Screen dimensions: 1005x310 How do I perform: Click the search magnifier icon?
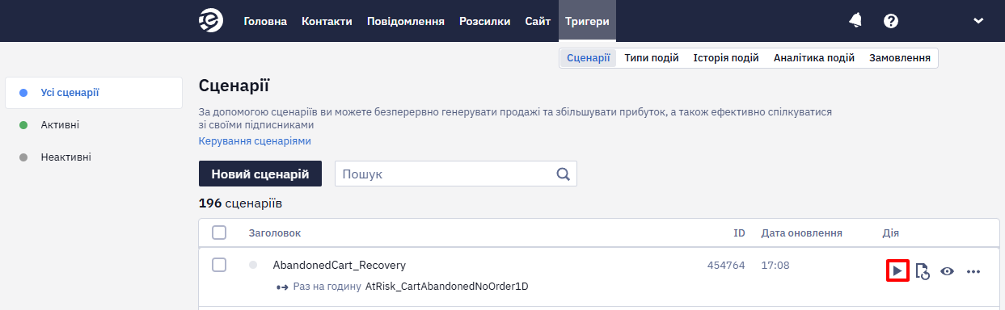click(x=564, y=174)
